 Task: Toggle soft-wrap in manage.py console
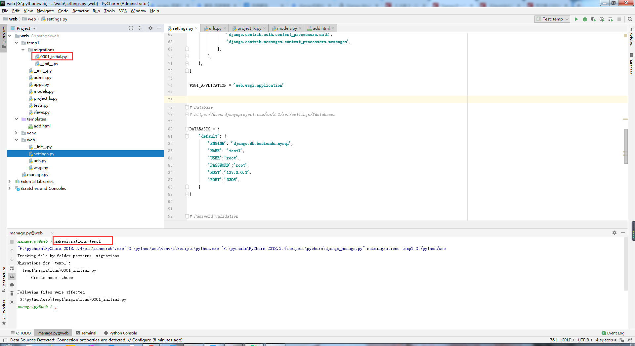point(12,268)
